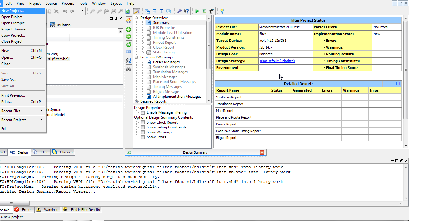The image size is (421, 221).
Task: Collapse Detailed Reports table using [-] link
Action: [398, 84]
